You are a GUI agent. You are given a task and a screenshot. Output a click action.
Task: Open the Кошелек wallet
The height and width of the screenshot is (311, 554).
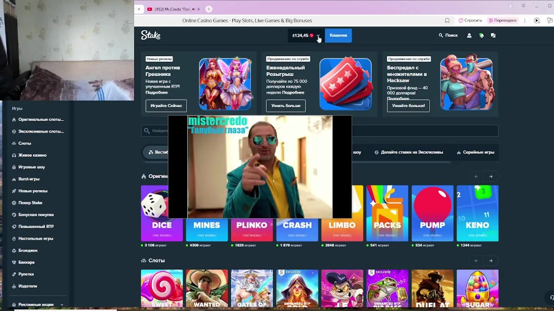[x=338, y=35]
